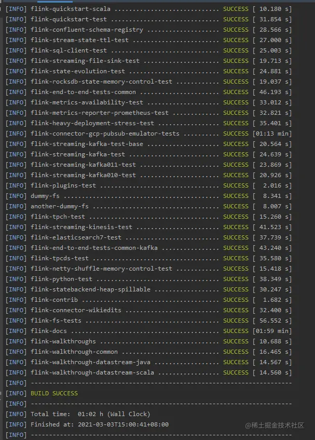Click flink-heavy-deployment-stress-test text
Viewport: 315px width, 440px height.
(x=92, y=123)
